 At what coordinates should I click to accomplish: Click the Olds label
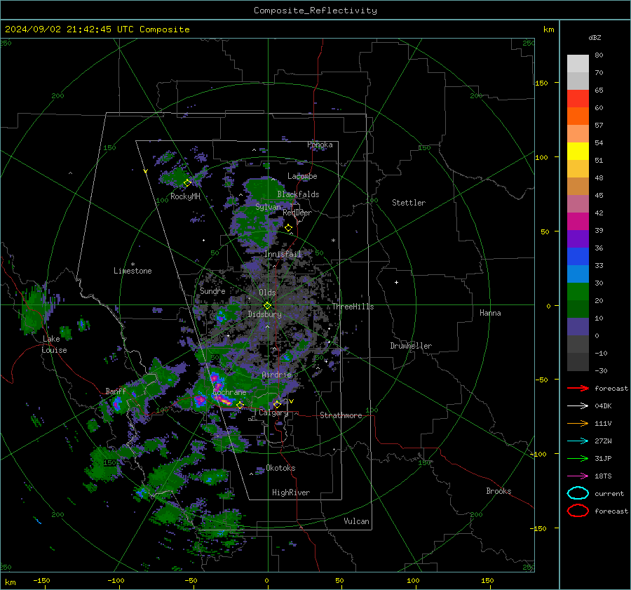pos(267,293)
